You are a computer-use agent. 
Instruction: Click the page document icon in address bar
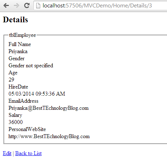(x=38, y=6)
